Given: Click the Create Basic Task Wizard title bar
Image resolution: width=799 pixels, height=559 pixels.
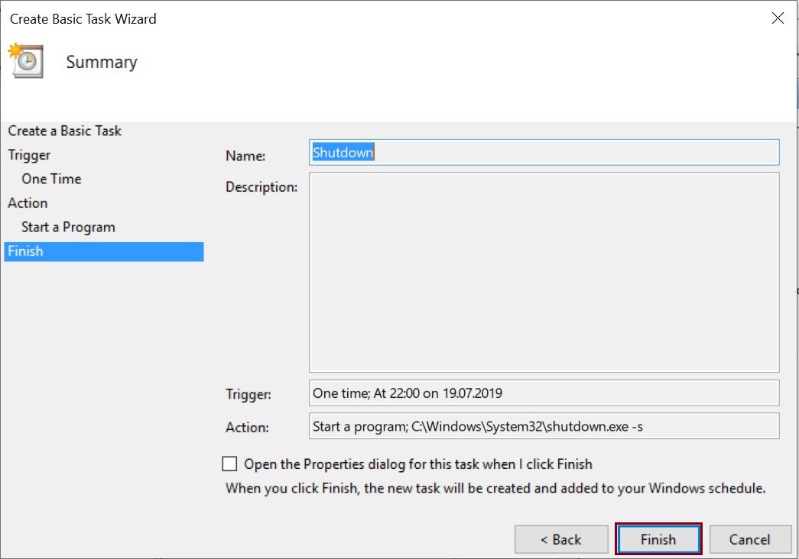Looking at the screenshot, I should click(x=306, y=18).
